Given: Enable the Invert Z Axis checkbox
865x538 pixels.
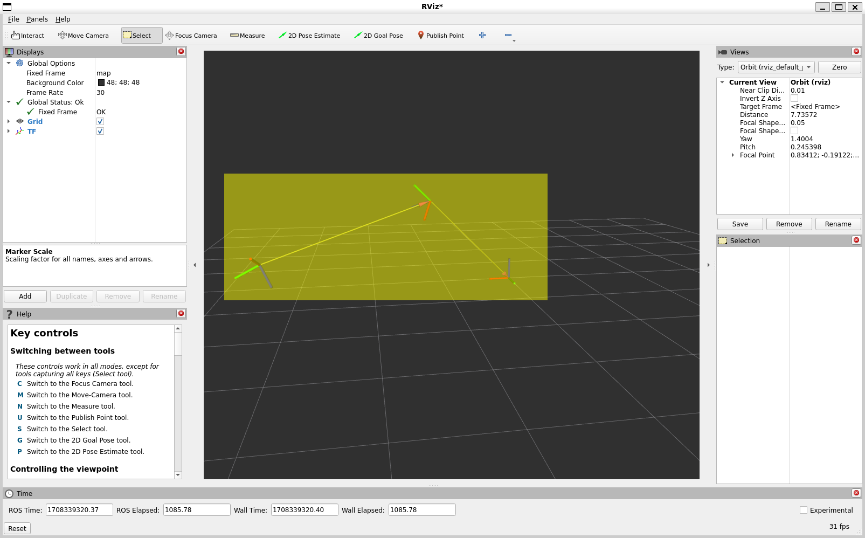Looking at the screenshot, I should [x=794, y=99].
